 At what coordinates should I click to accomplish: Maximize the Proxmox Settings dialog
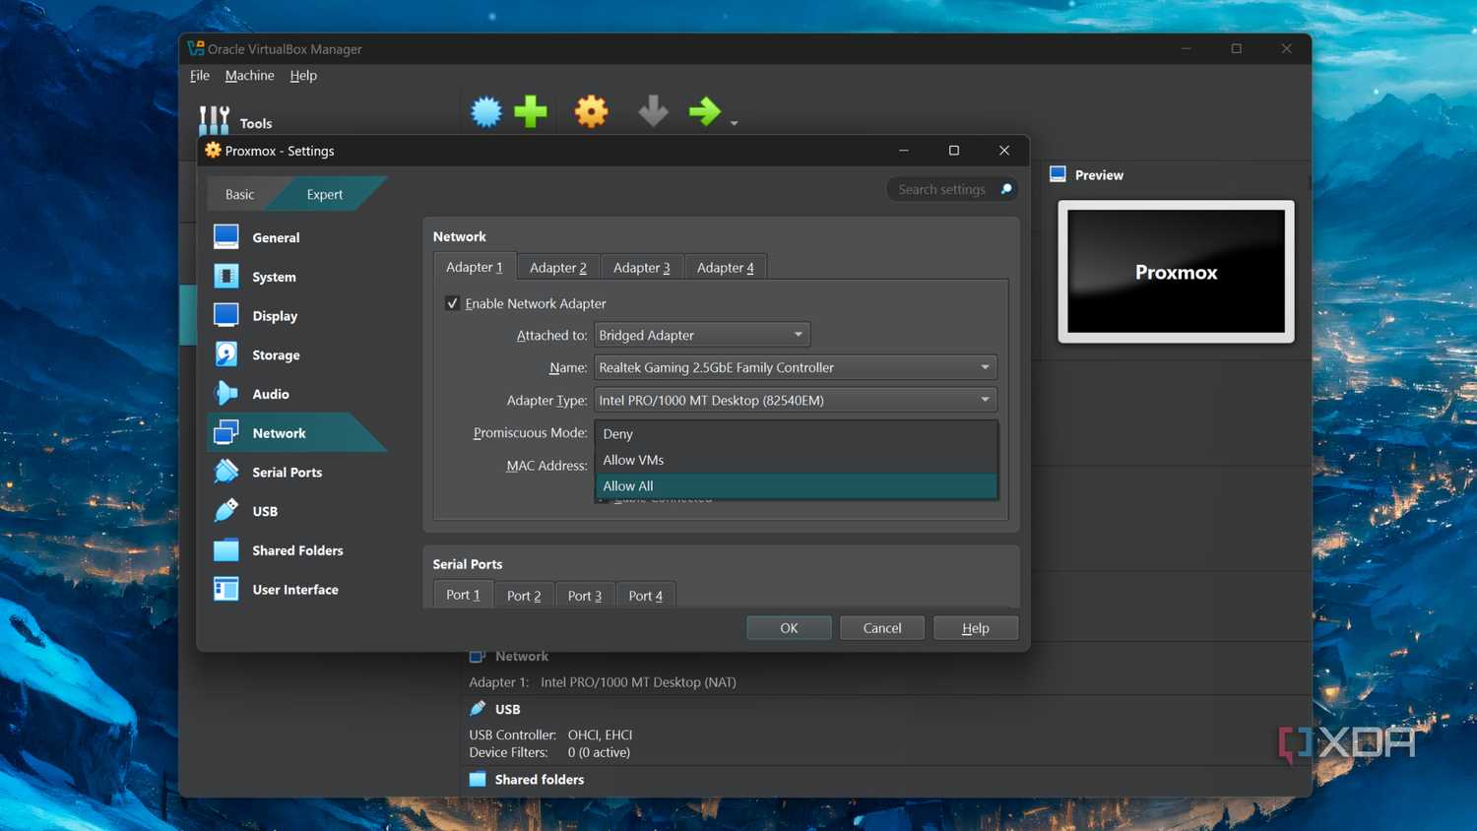(954, 151)
